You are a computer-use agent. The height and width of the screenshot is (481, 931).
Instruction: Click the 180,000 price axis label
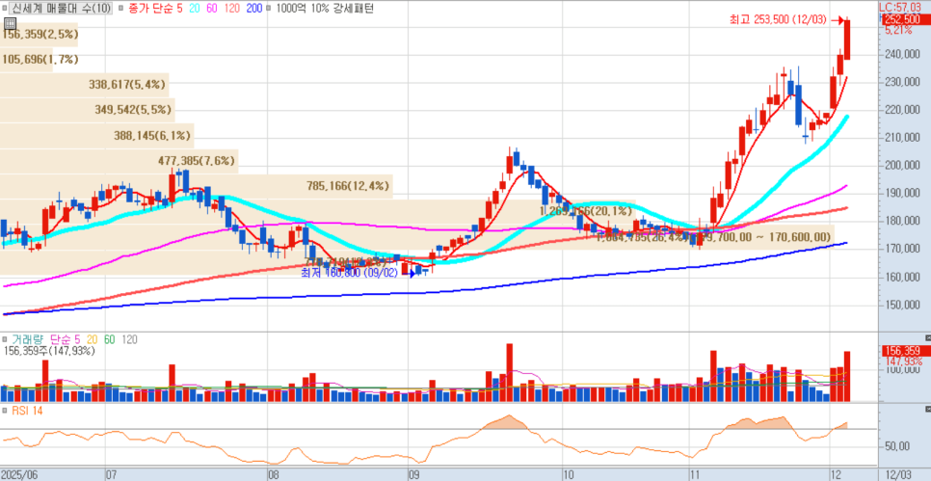(904, 221)
